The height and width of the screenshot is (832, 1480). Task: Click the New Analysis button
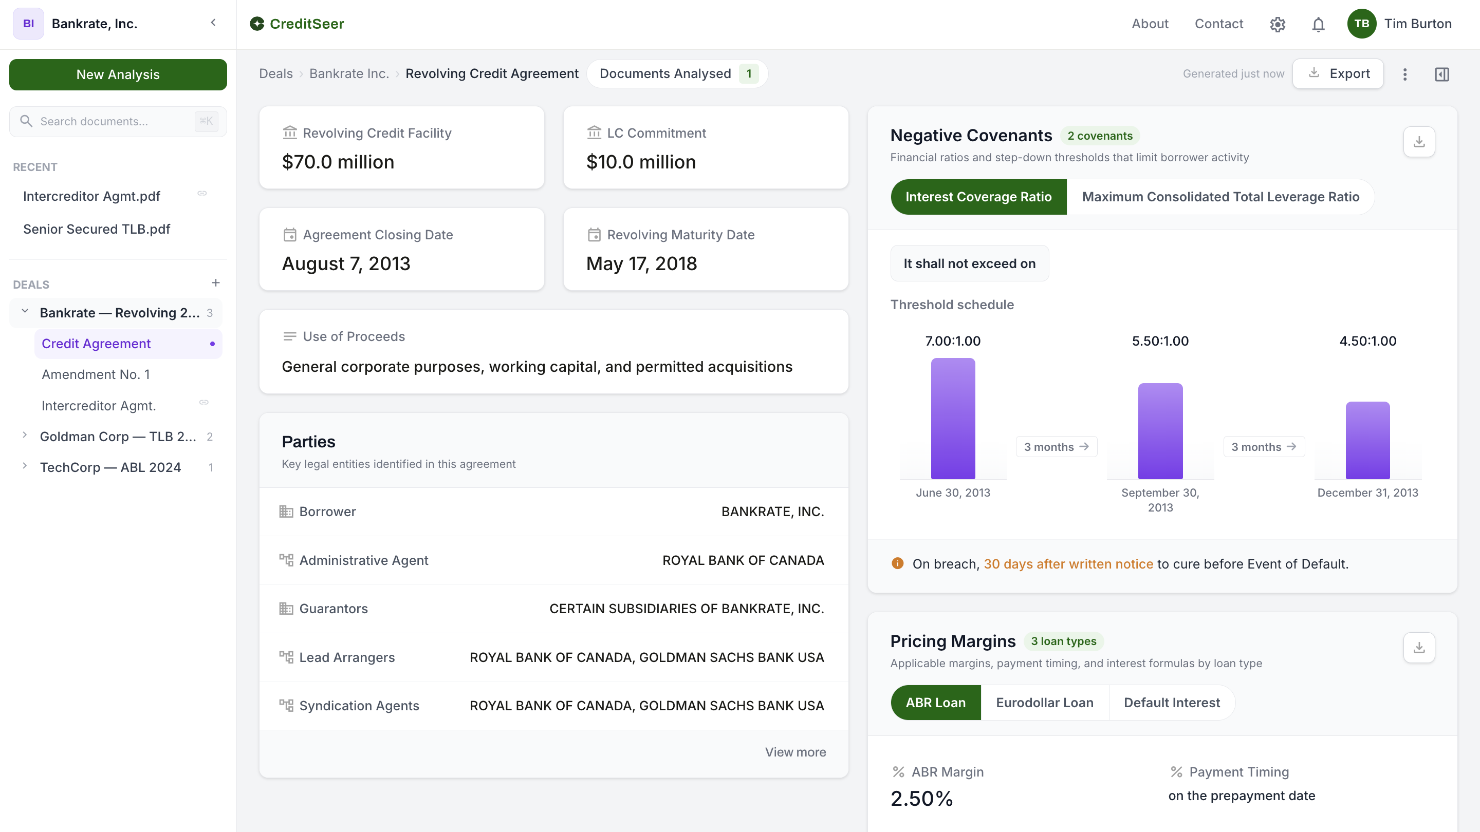coord(118,74)
